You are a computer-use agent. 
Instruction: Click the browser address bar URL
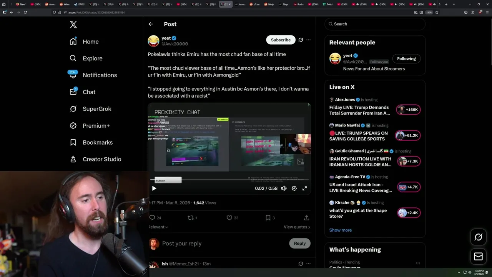(96, 12)
